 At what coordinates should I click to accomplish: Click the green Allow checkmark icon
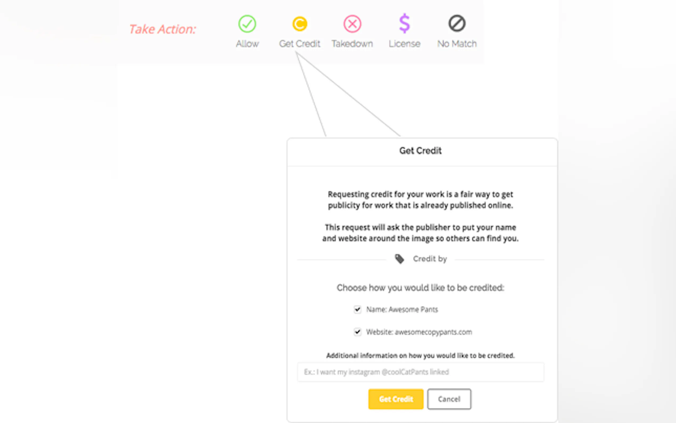click(x=247, y=24)
